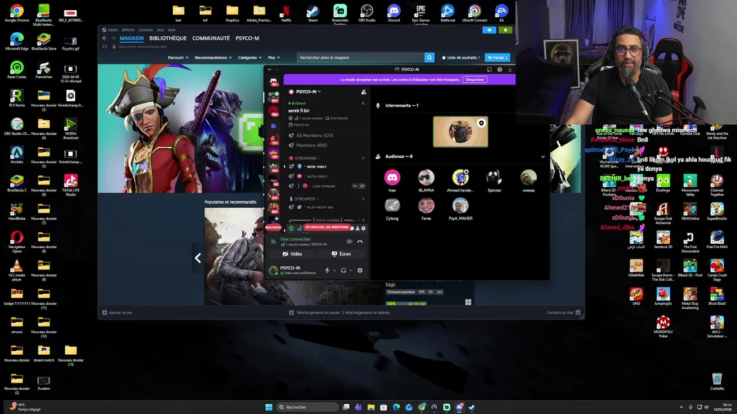Open Discord help question-mark icon
Image resolution: width=737 pixels, height=414 pixels.
499,70
